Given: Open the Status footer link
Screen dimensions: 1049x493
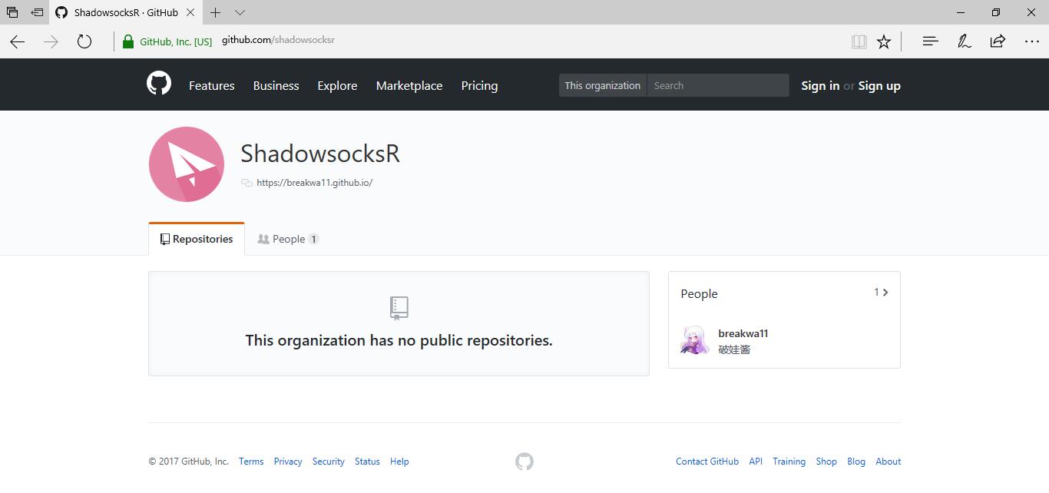Looking at the screenshot, I should click(367, 462).
